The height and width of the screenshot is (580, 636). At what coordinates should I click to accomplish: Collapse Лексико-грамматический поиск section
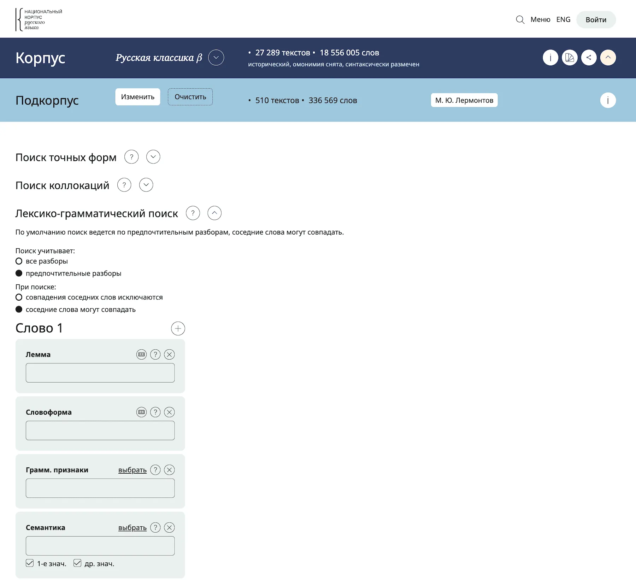click(214, 213)
